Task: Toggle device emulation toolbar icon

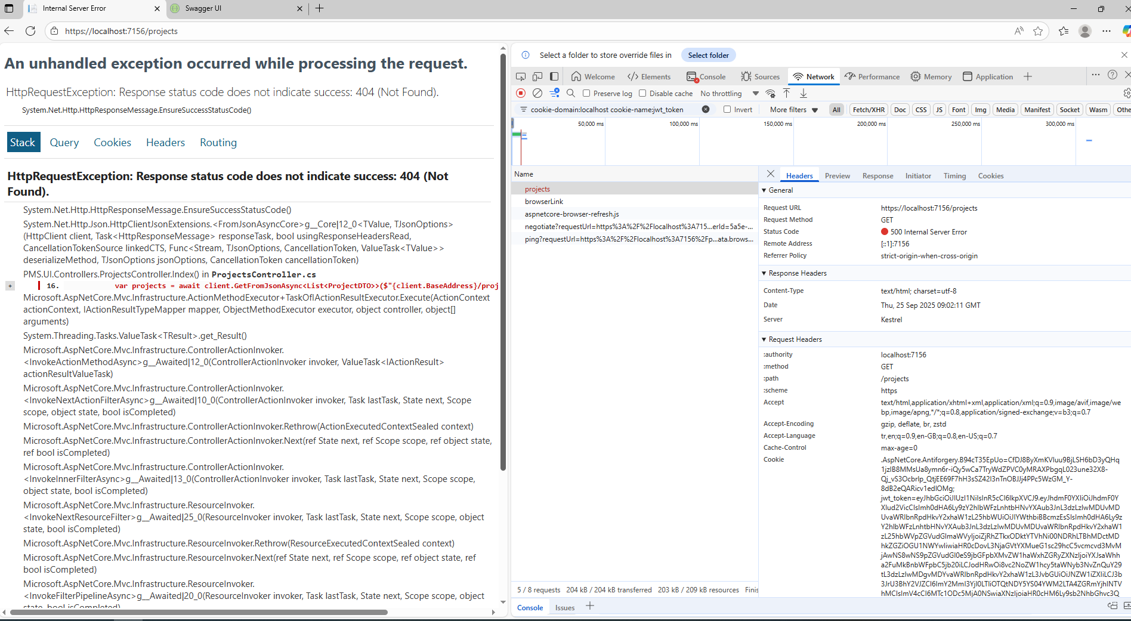Action: click(x=537, y=76)
